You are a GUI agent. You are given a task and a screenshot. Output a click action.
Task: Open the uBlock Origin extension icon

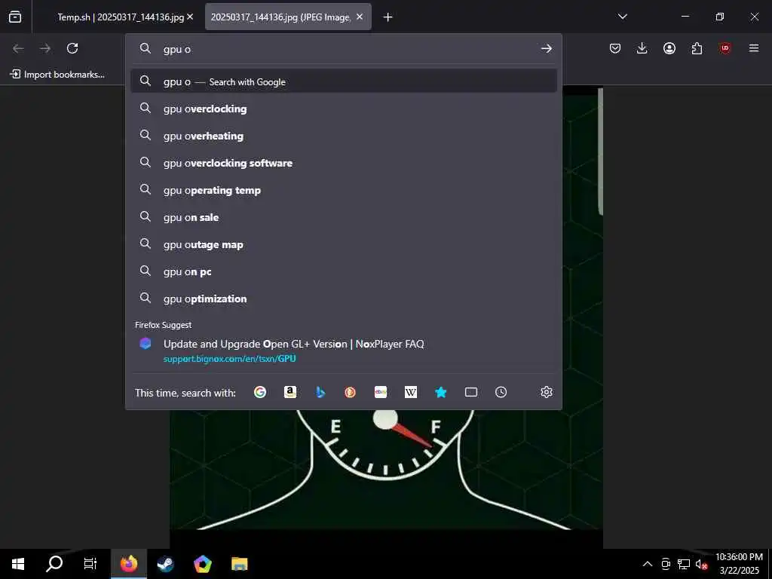point(725,48)
